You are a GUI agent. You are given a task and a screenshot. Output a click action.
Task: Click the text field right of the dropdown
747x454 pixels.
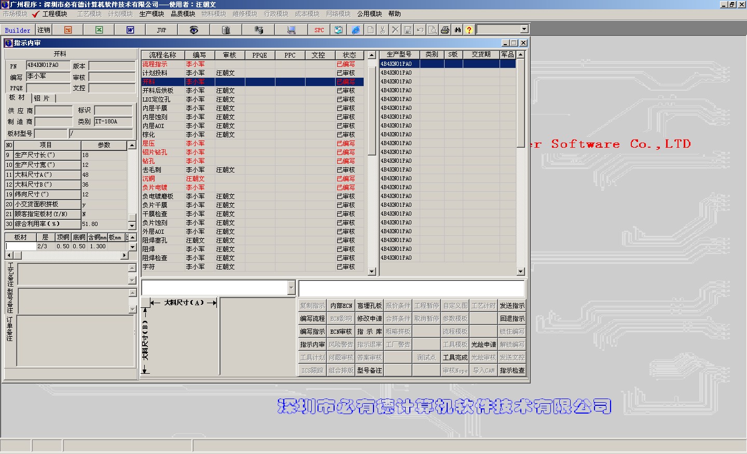tap(411, 289)
